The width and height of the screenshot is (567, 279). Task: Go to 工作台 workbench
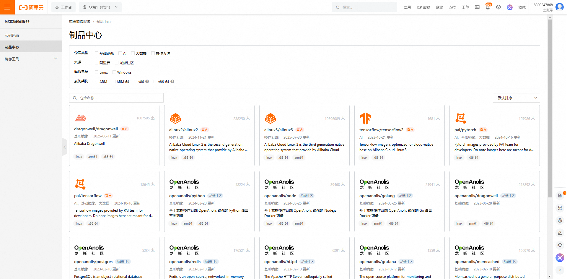(x=63, y=7)
